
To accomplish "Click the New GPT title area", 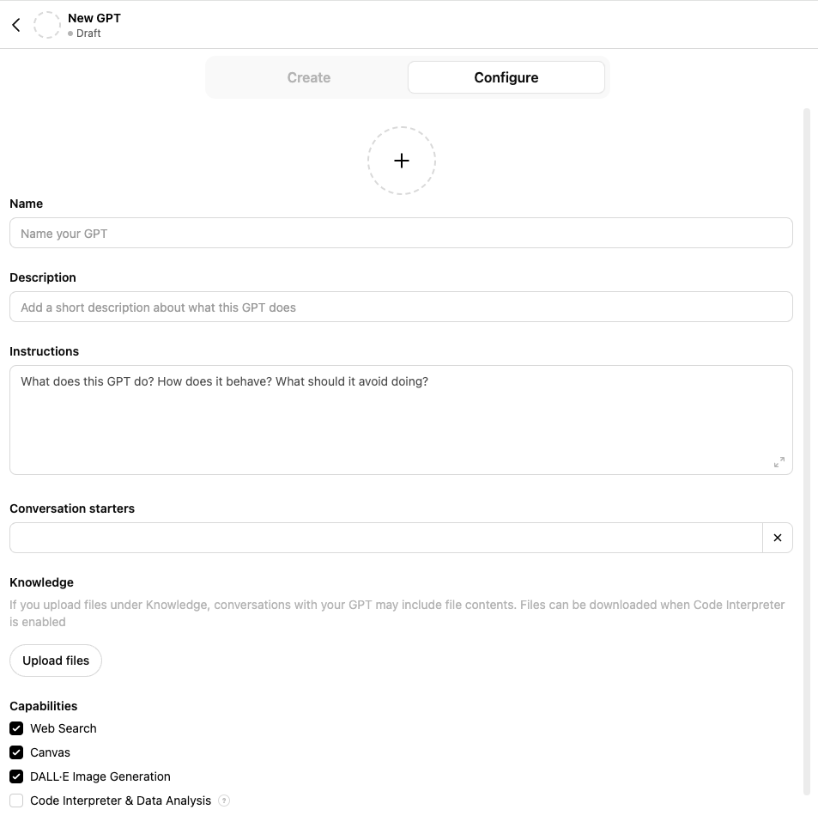I will tap(94, 17).
